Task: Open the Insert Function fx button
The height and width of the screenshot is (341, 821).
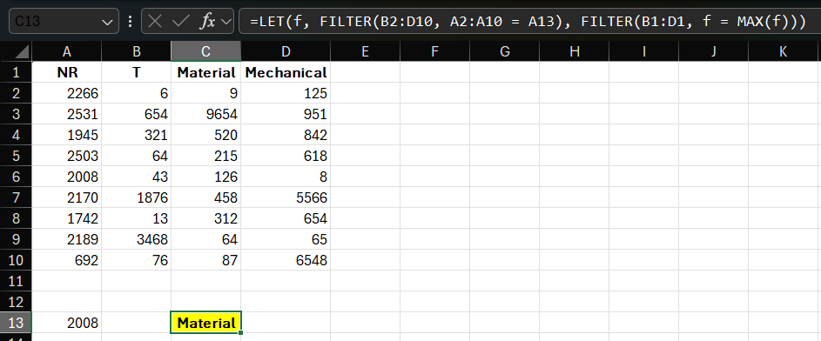Action: pyautogui.click(x=208, y=22)
